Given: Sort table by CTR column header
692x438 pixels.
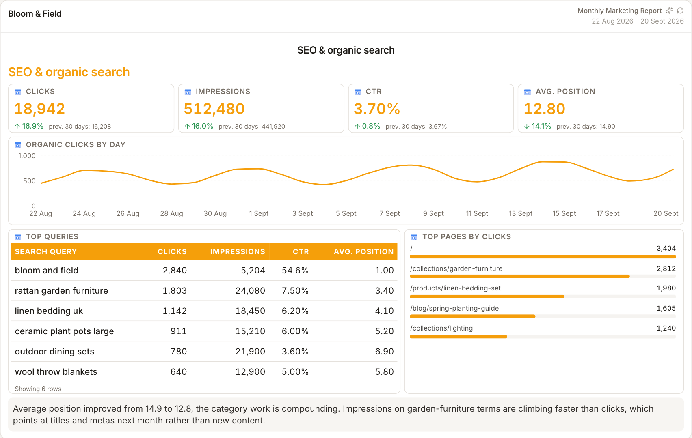Looking at the screenshot, I should (x=291, y=252).
